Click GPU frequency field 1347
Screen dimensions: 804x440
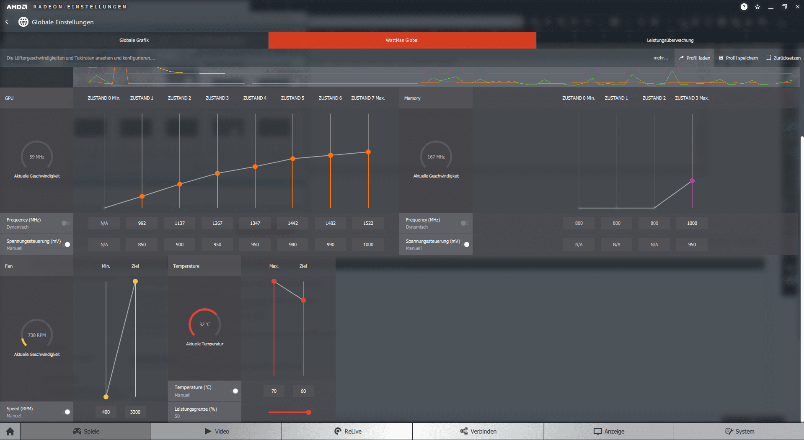pos(255,223)
